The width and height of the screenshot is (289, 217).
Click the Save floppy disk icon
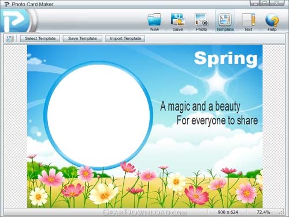click(x=177, y=19)
